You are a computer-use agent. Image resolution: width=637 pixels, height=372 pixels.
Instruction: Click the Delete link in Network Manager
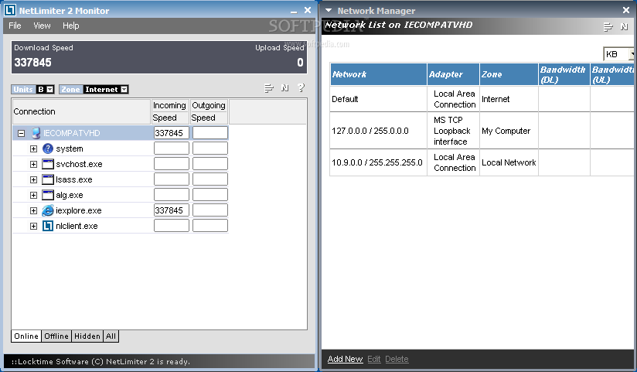pos(397,359)
